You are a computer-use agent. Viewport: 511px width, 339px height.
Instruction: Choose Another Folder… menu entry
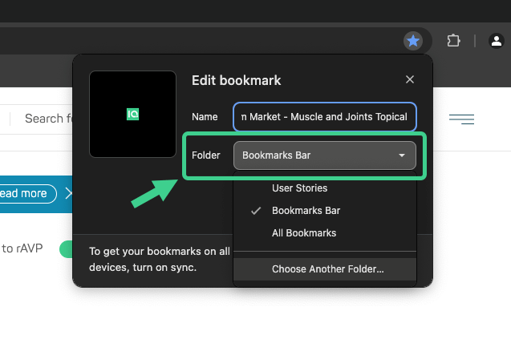click(x=325, y=269)
